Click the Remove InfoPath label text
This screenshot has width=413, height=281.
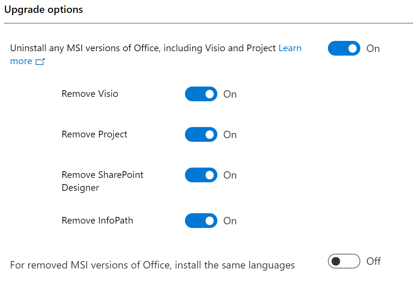[97, 221]
